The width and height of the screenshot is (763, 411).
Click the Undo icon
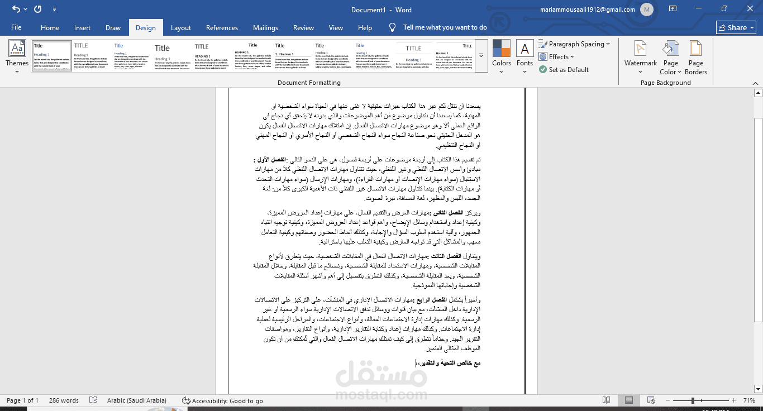(15, 8)
